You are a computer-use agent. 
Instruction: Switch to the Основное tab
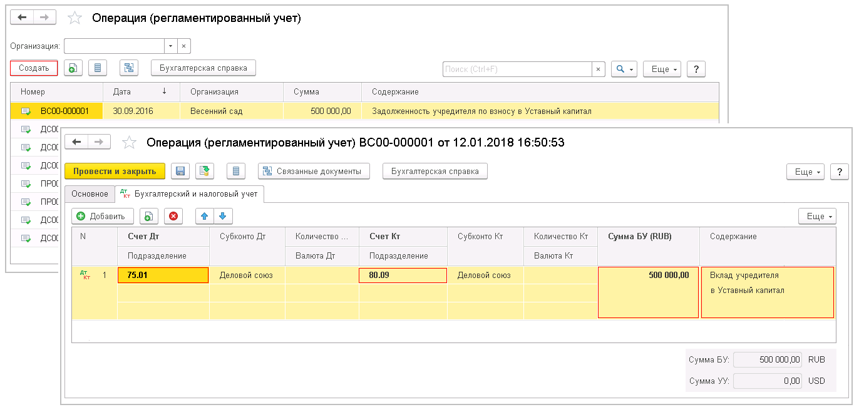pyautogui.click(x=90, y=194)
